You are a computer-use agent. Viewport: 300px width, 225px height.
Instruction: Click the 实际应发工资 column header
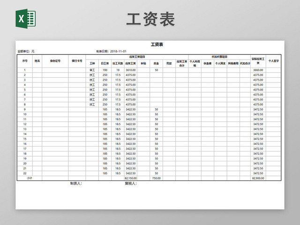coord(258,61)
